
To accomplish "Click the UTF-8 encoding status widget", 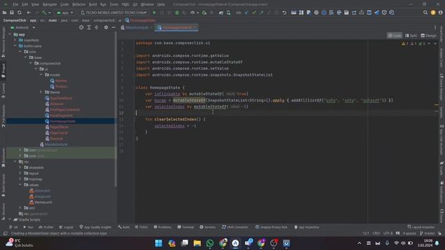I will click(388, 233).
